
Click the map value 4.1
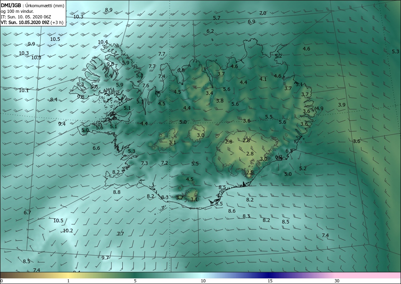263,79
